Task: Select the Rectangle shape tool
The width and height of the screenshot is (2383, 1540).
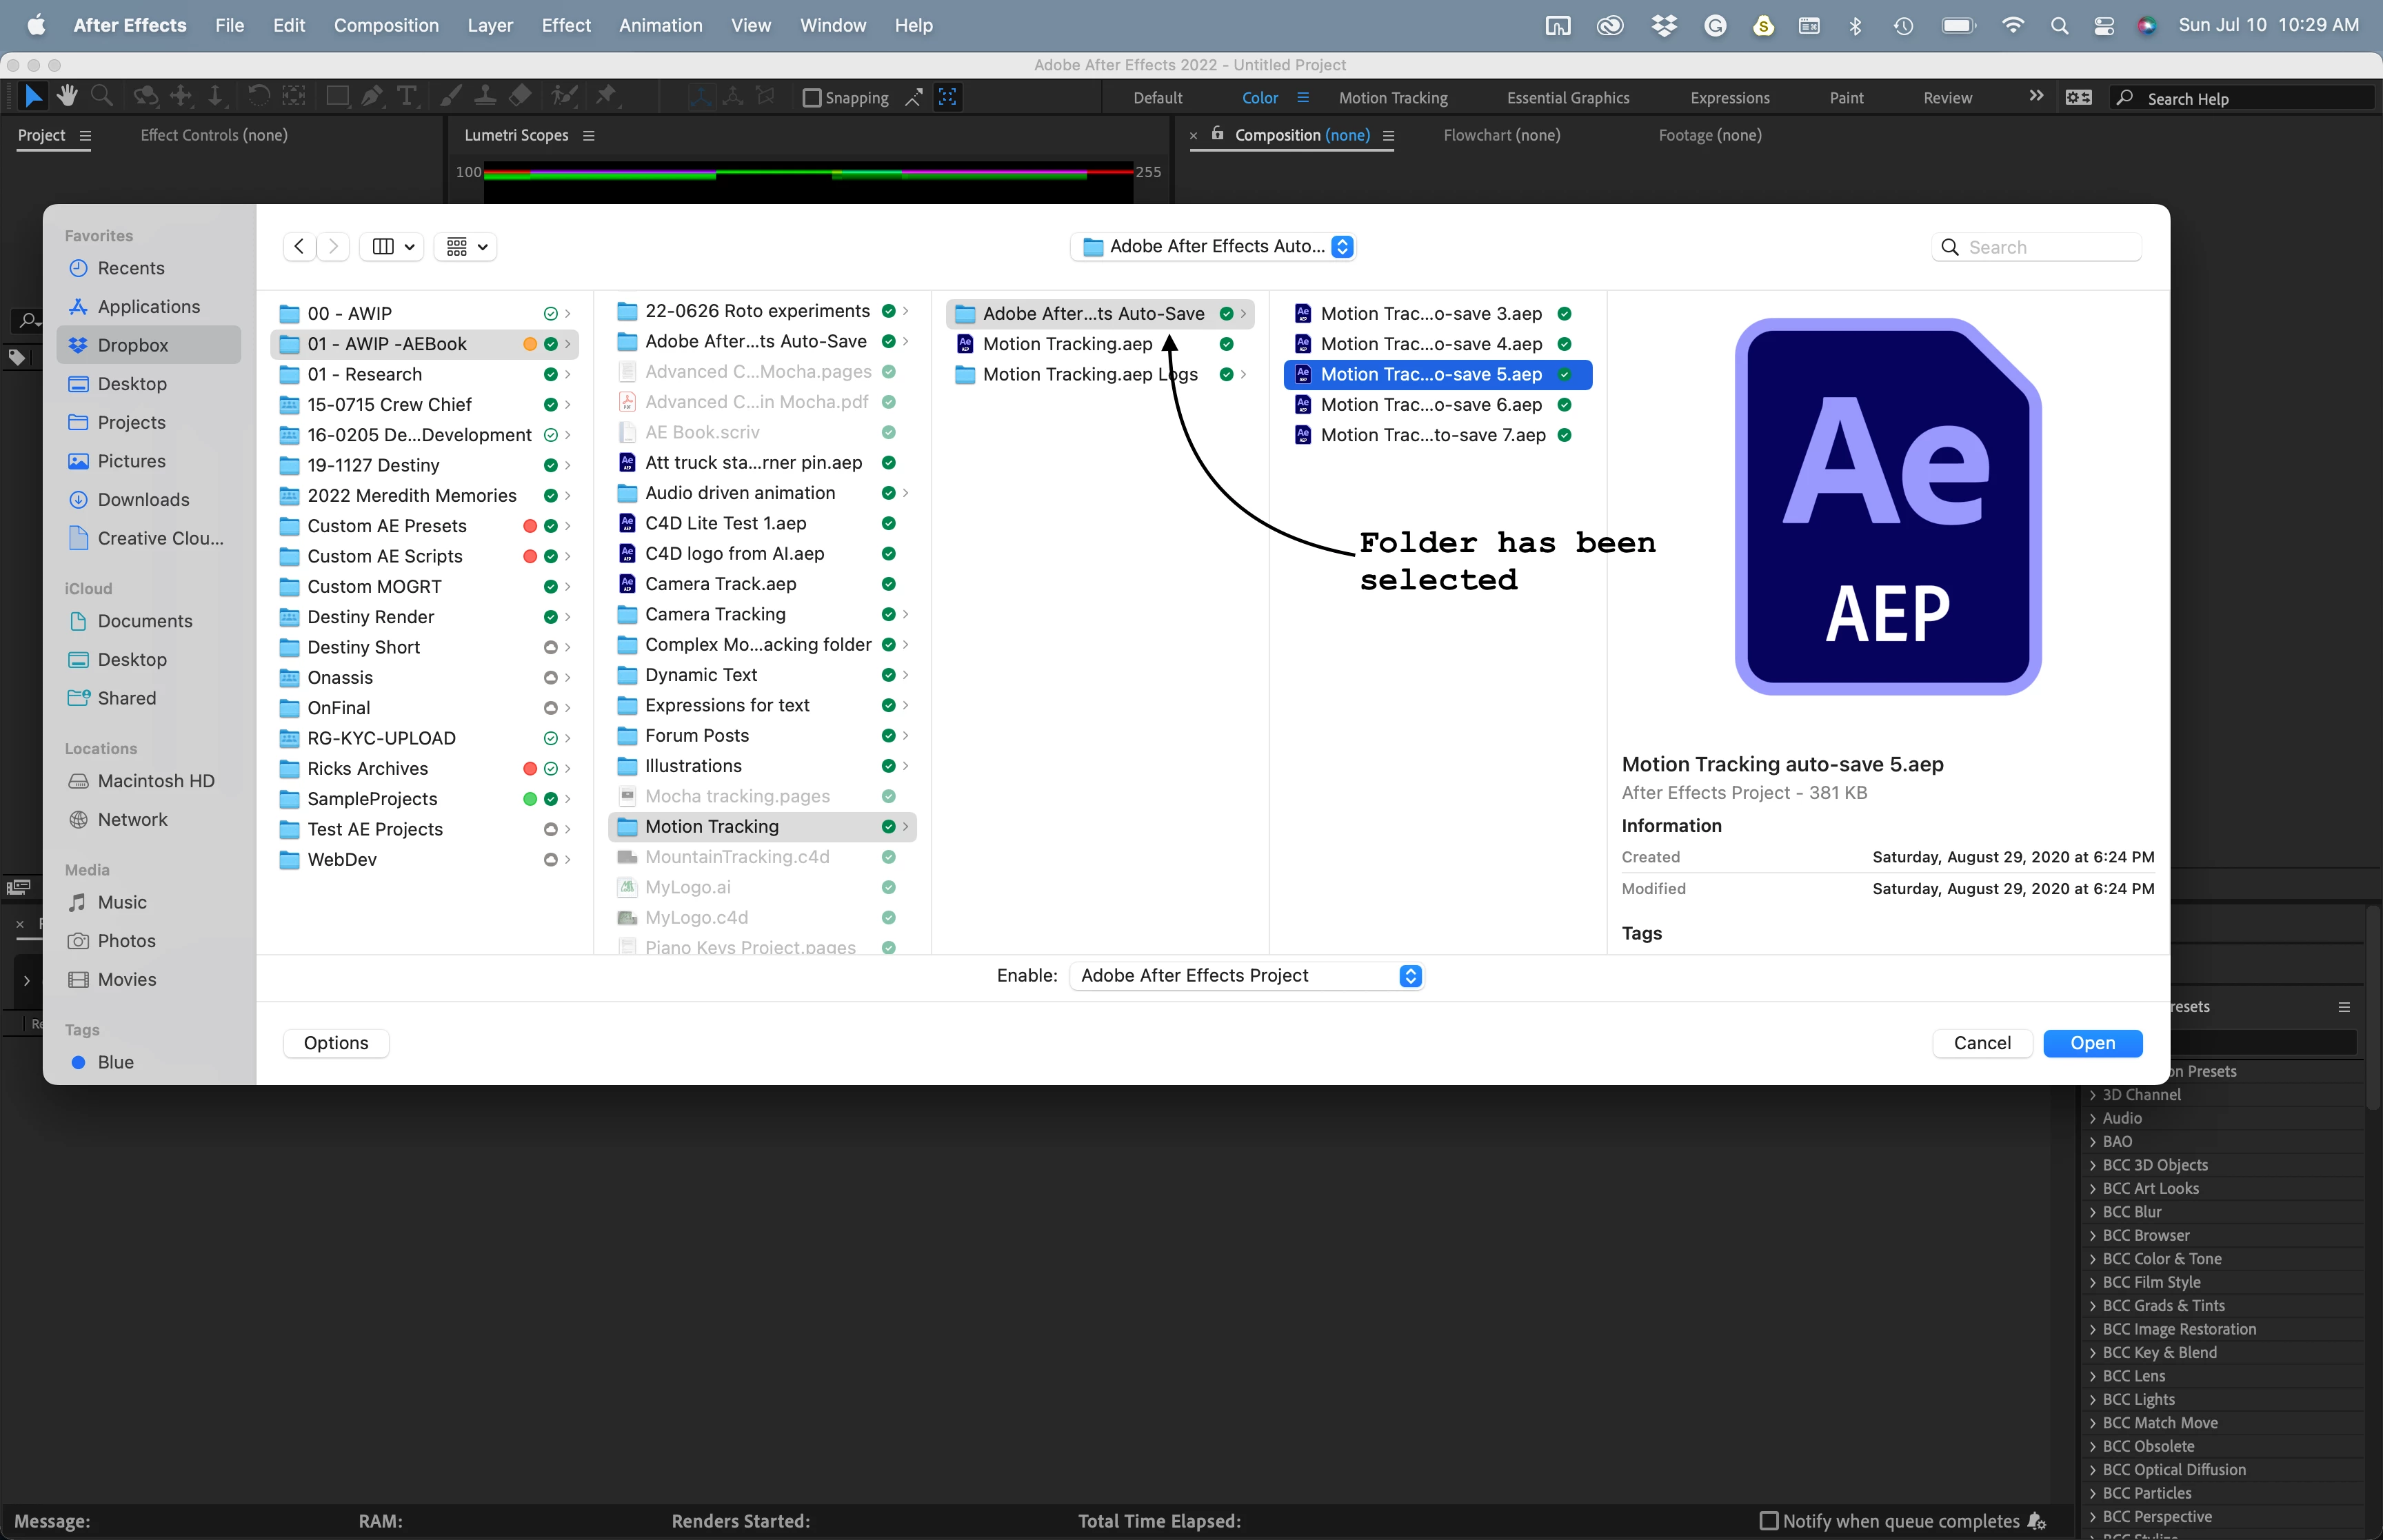Action: pyautogui.click(x=337, y=96)
